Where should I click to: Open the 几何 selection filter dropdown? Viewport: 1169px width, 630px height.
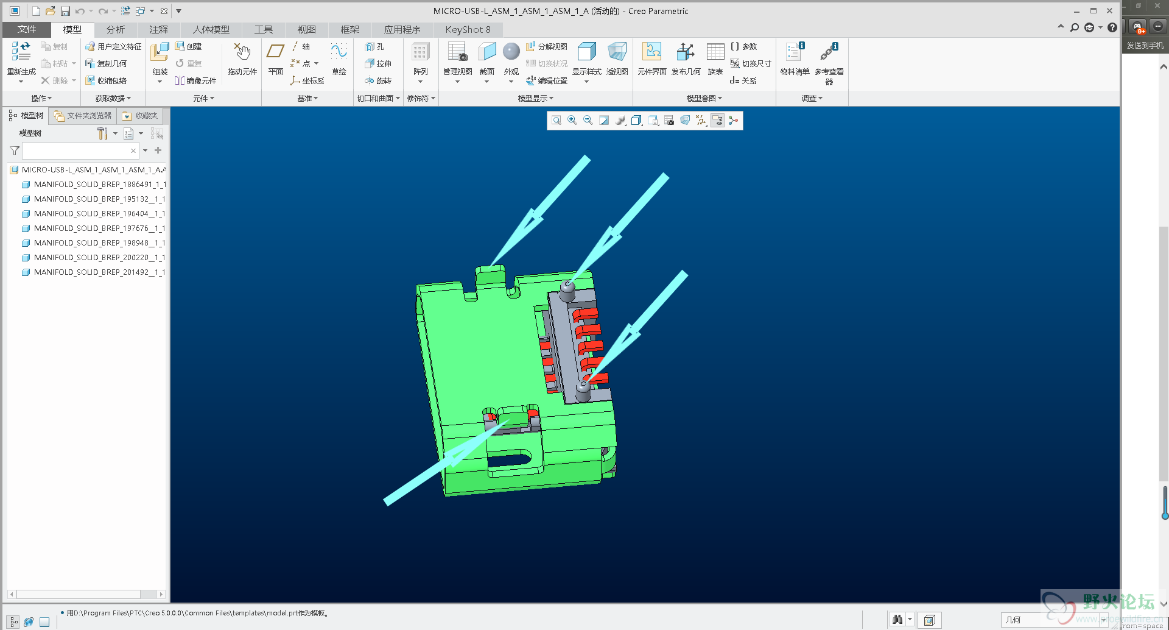[1055, 620]
